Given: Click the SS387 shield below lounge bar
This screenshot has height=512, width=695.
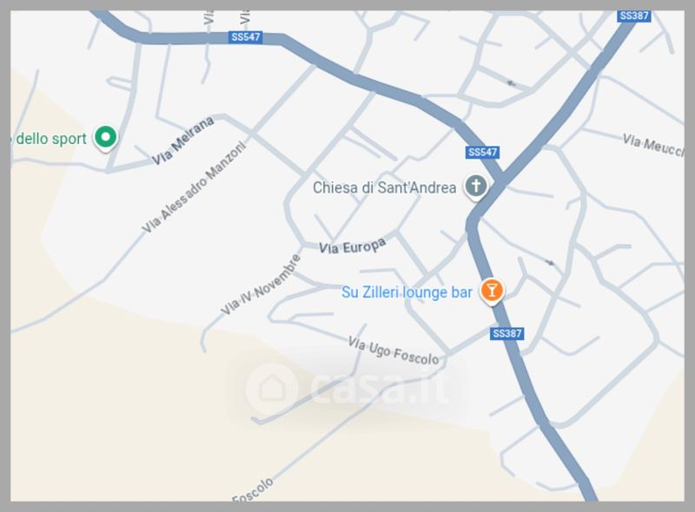Looking at the screenshot, I should pyautogui.click(x=507, y=333).
